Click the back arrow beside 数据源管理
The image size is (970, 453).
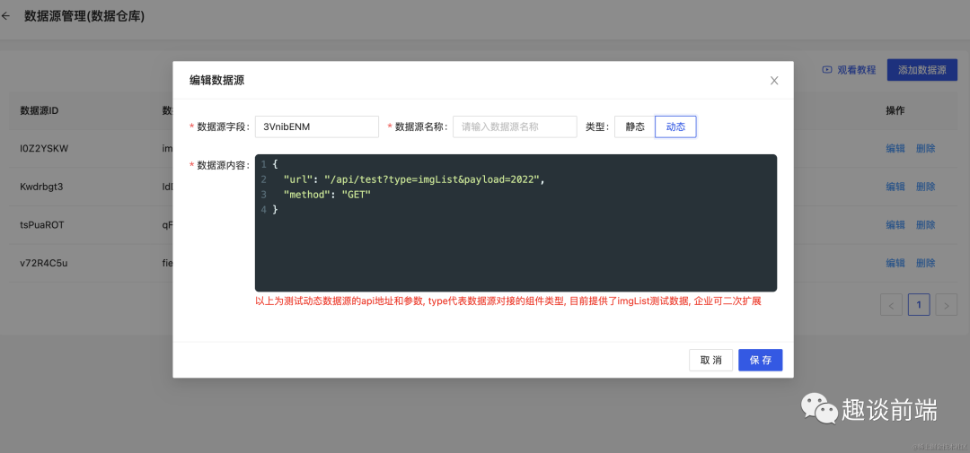point(6,17)
